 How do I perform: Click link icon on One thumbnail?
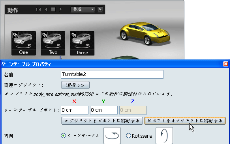click(x=15, y=35)
